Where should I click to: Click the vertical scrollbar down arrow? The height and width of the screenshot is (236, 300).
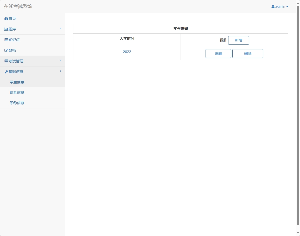[x=298, y=233]
